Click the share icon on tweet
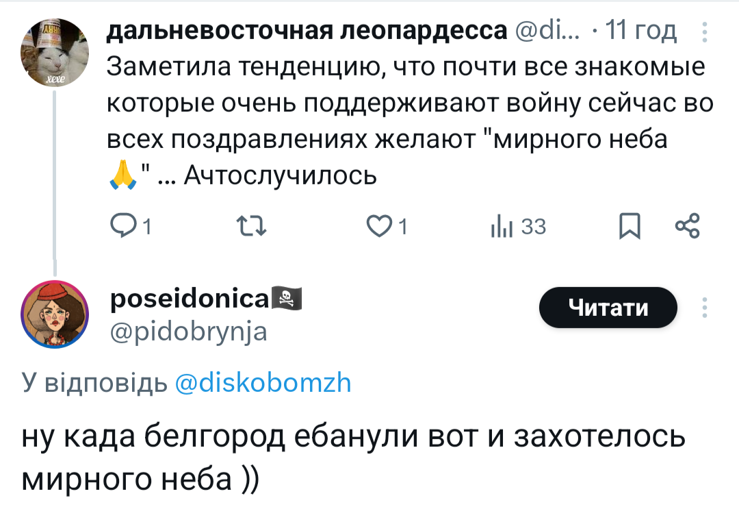The image size is (739, 520). (686, 226)
